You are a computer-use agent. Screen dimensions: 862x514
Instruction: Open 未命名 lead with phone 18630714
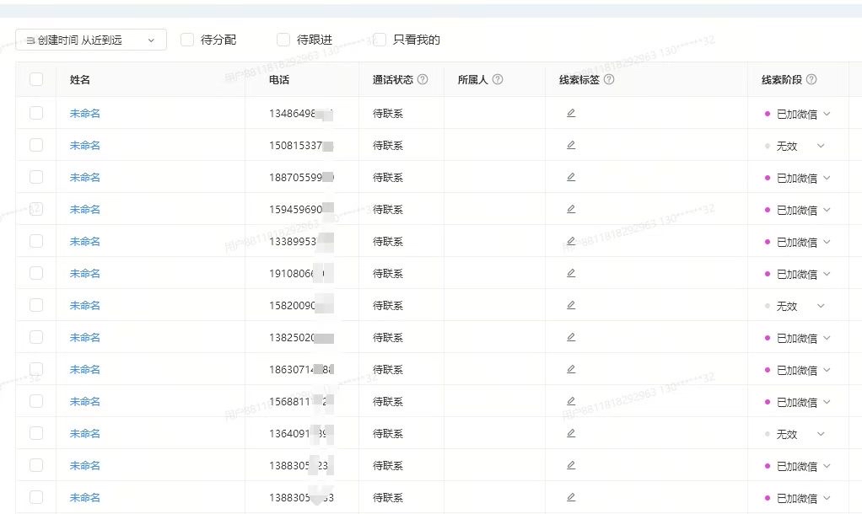coord(84,369)
